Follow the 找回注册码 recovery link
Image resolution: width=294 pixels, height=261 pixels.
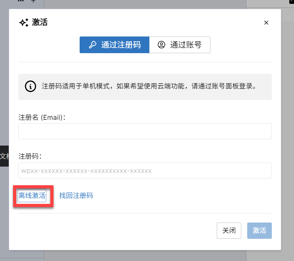point(76,196)
